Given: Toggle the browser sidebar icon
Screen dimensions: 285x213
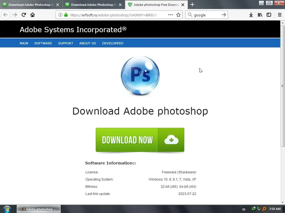Looking at the screenshot, I should [x=269, y=15].
